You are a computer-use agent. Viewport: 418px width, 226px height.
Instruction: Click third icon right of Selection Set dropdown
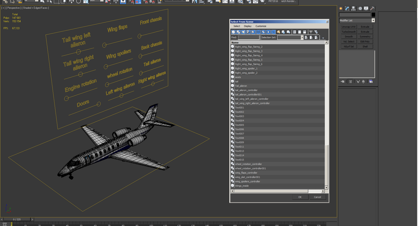[x=316, y=37]
